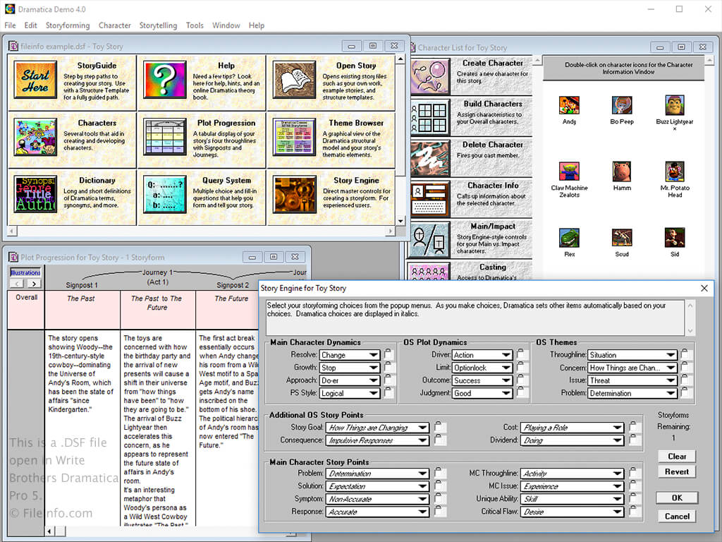
Task: Toggle the lock checkbox beside Story Goal
Action: coord(440,427)
